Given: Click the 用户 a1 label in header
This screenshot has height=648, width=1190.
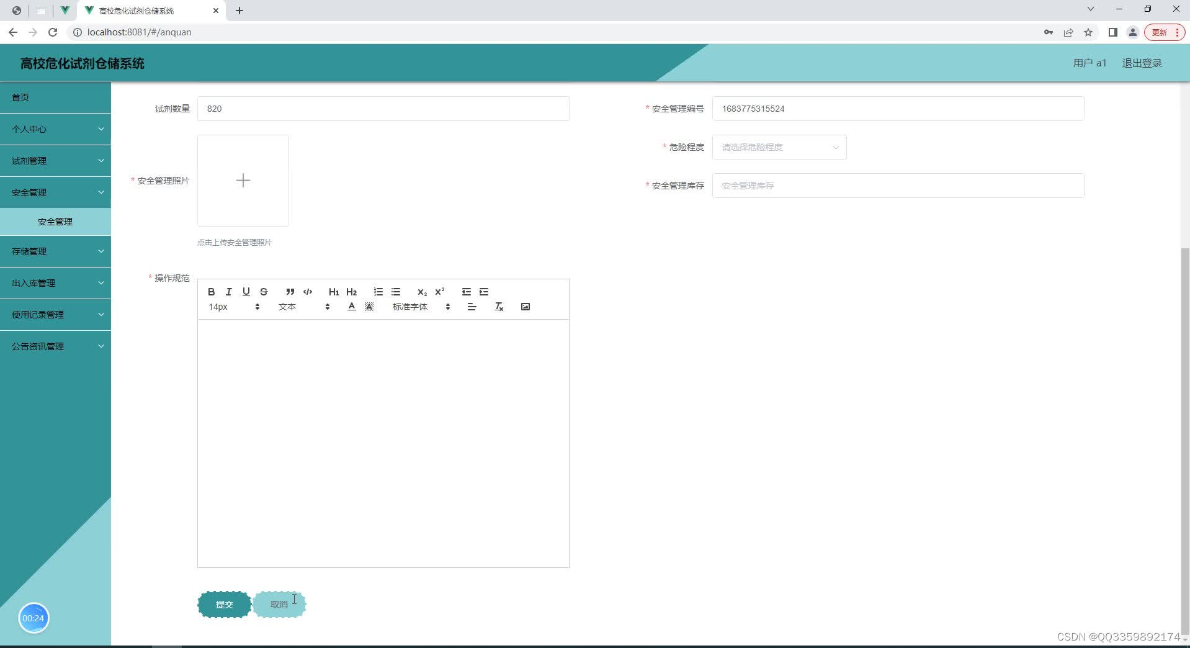Looking at the screenshot, I should click(1089, 63).
